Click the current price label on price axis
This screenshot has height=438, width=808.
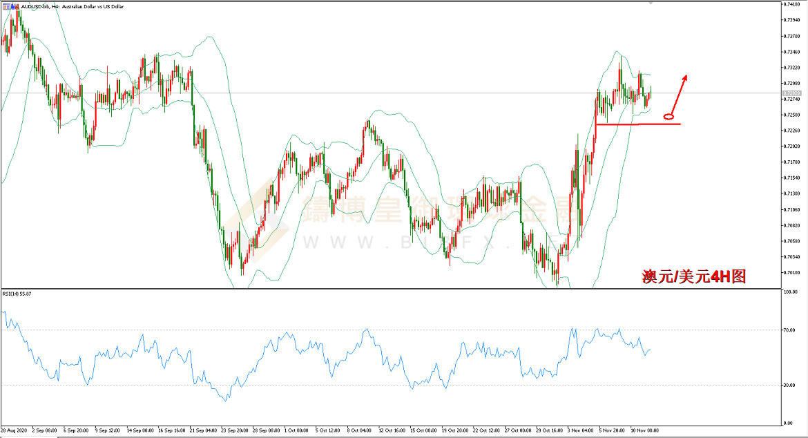[x=792, y=93]
